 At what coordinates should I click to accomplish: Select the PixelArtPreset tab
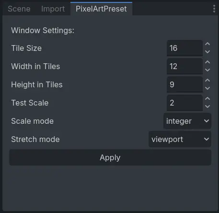click(101, 9)
